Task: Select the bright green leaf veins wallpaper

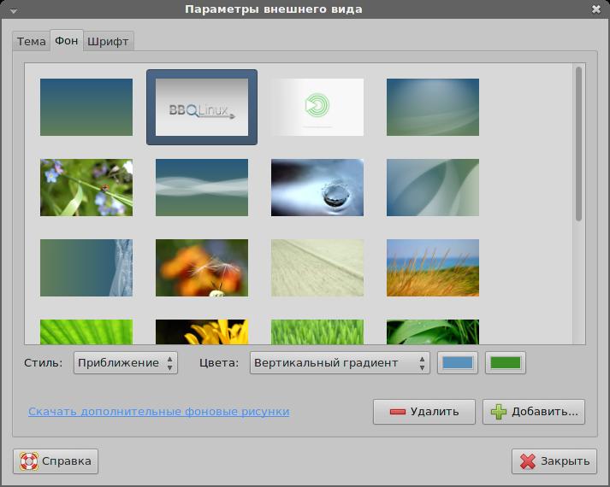Action: pos(86,332)
